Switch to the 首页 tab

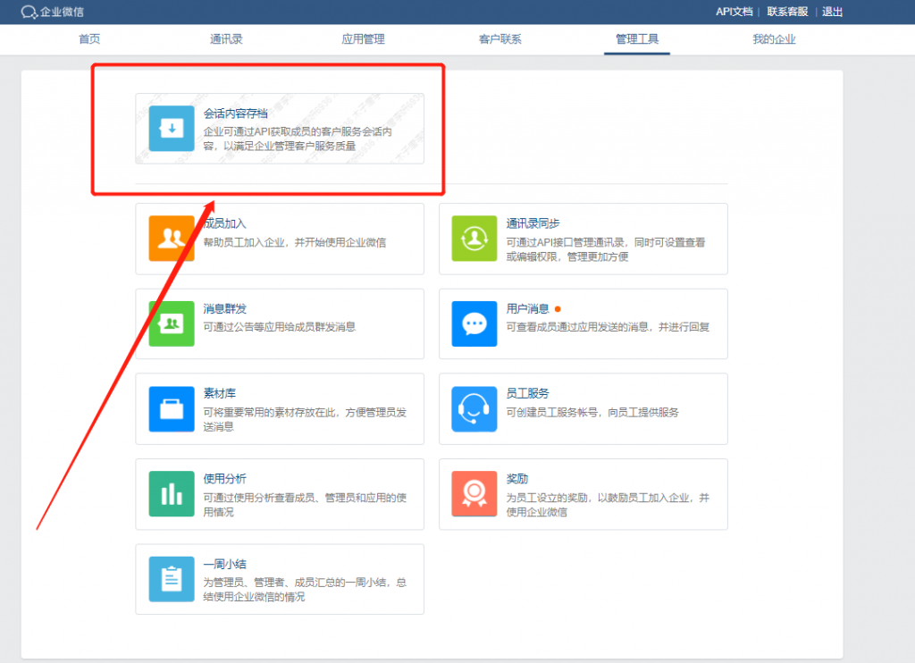click(x=88, y=39)
